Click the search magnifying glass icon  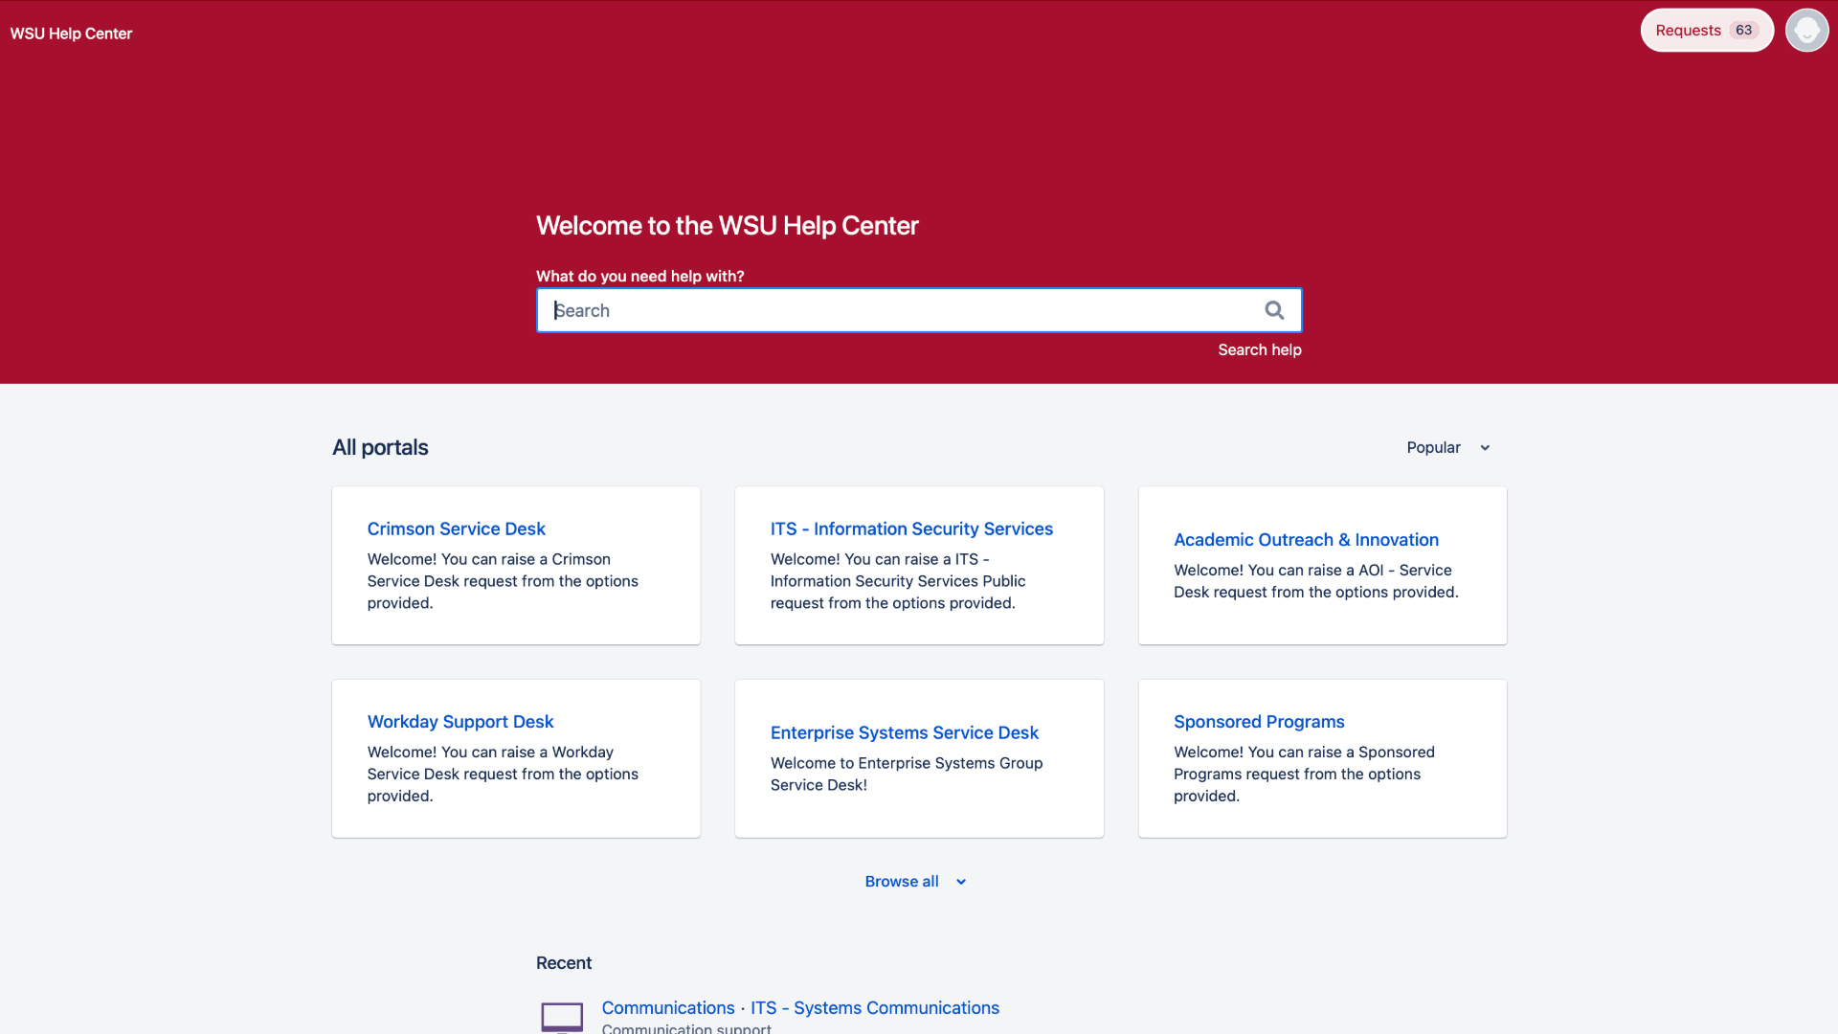point(1273,309)
